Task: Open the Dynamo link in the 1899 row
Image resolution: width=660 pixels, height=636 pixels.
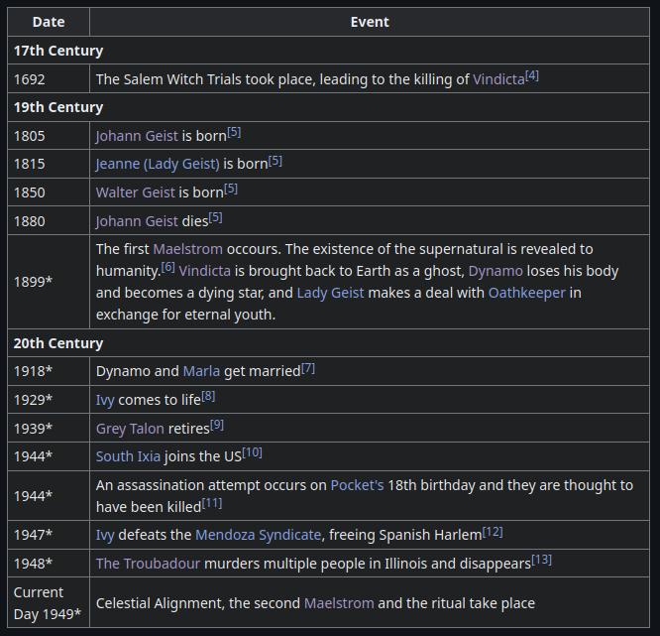Action: click(x=495, y=271)
